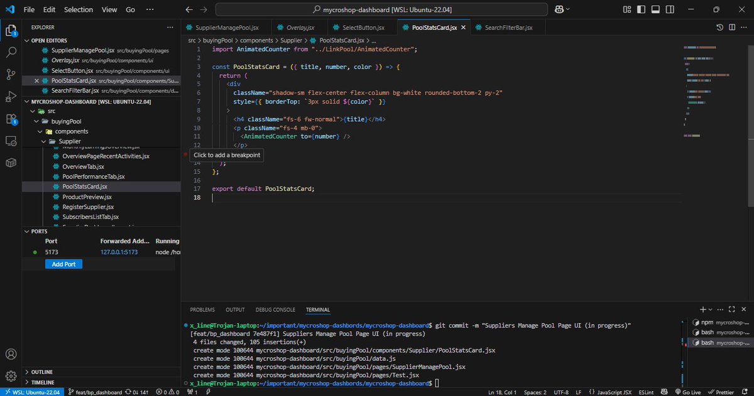Open the new terminal launch profile dropdown
The width and height of the screenshot is (754, 396).
point(711,309)
